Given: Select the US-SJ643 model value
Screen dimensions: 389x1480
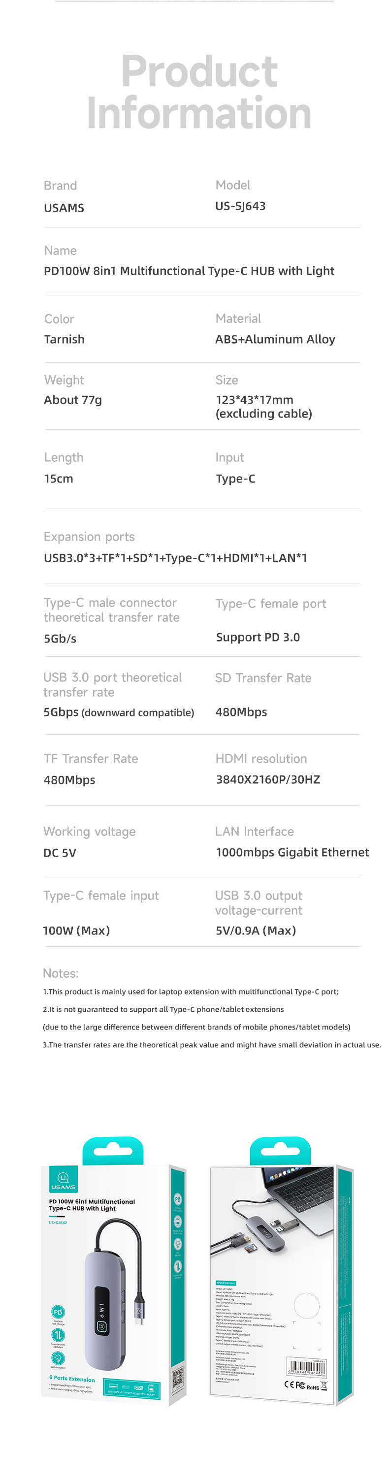Looking at the screenshot, I should (x=240, y=206).
